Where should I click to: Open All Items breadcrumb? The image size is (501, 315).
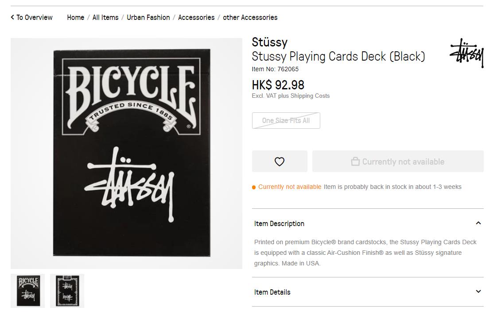click(105, 18)
